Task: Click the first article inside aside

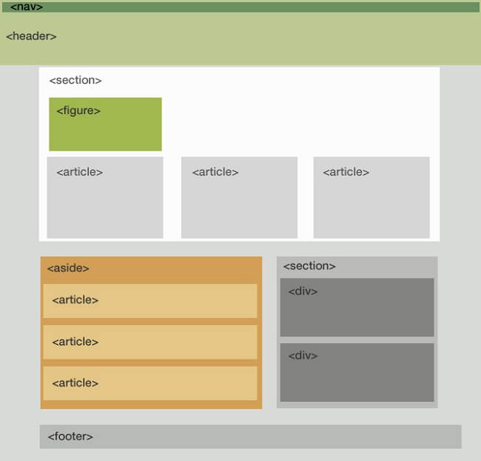Action: click(x=150, y=301)
